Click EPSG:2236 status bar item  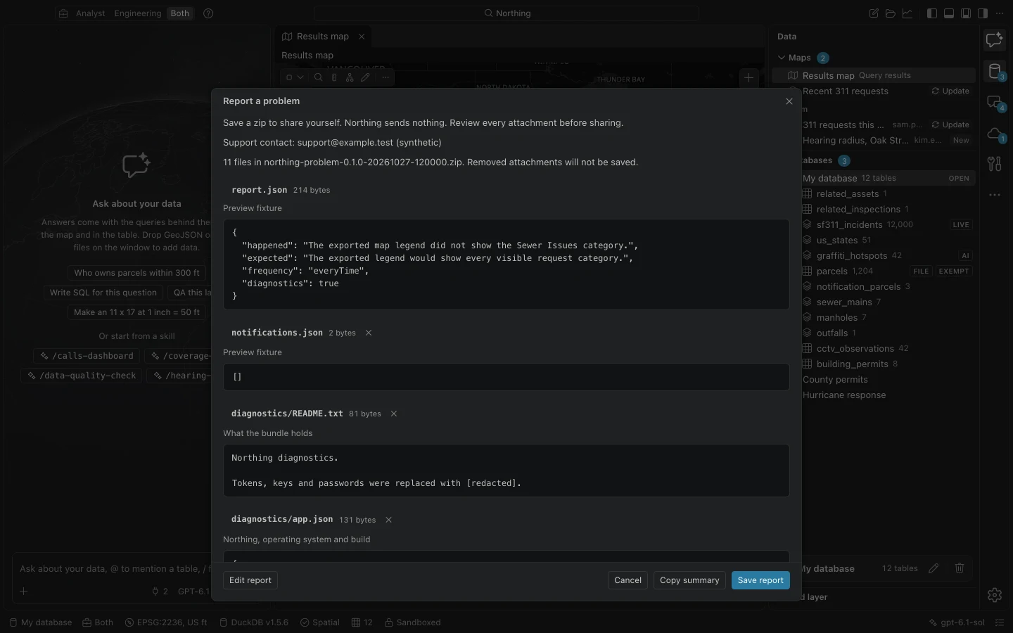coord(166,622)
